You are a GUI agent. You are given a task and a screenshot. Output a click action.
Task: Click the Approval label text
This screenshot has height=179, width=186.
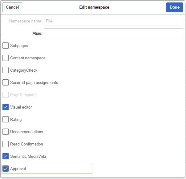click(x=18, y=169)
